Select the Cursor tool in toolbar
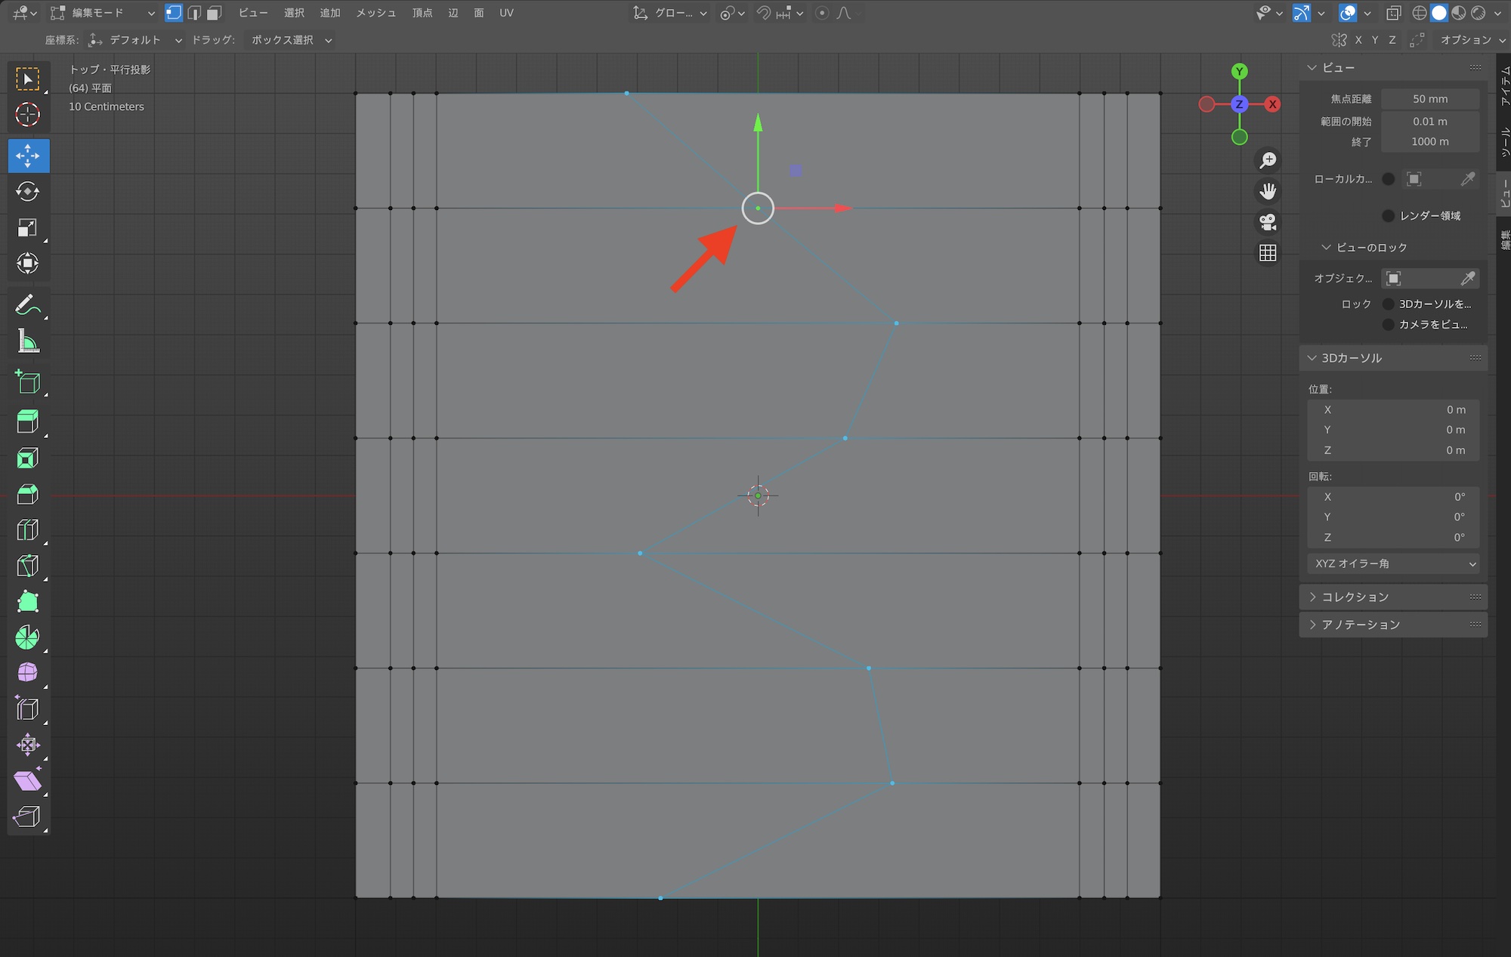Screen dimensions: 1511x957 click(28, 115)
